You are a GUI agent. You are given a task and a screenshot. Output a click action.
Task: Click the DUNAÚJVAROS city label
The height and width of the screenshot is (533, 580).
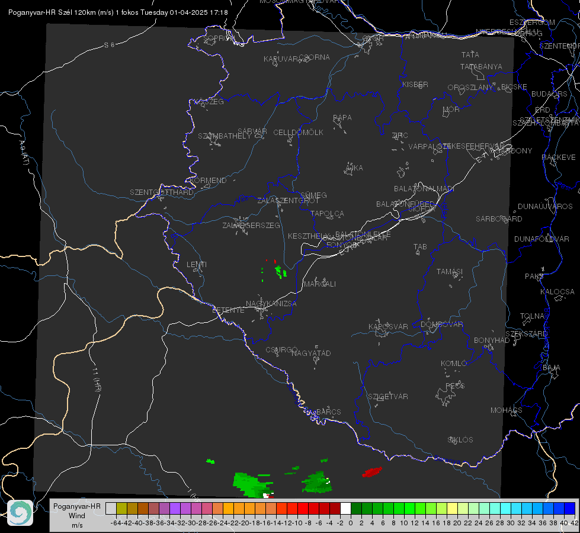point(545,206)
